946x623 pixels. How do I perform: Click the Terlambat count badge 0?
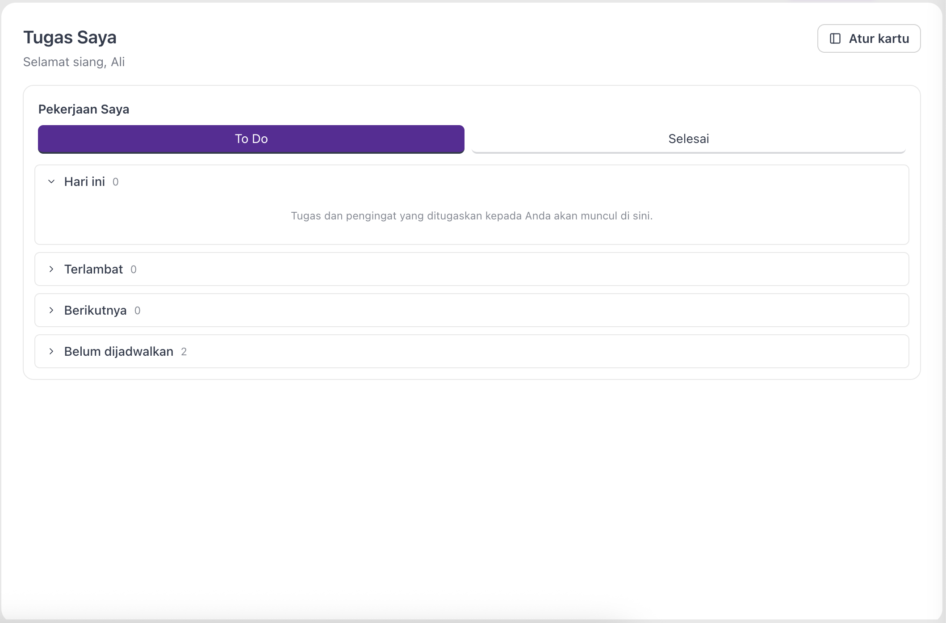coord(133,269)
